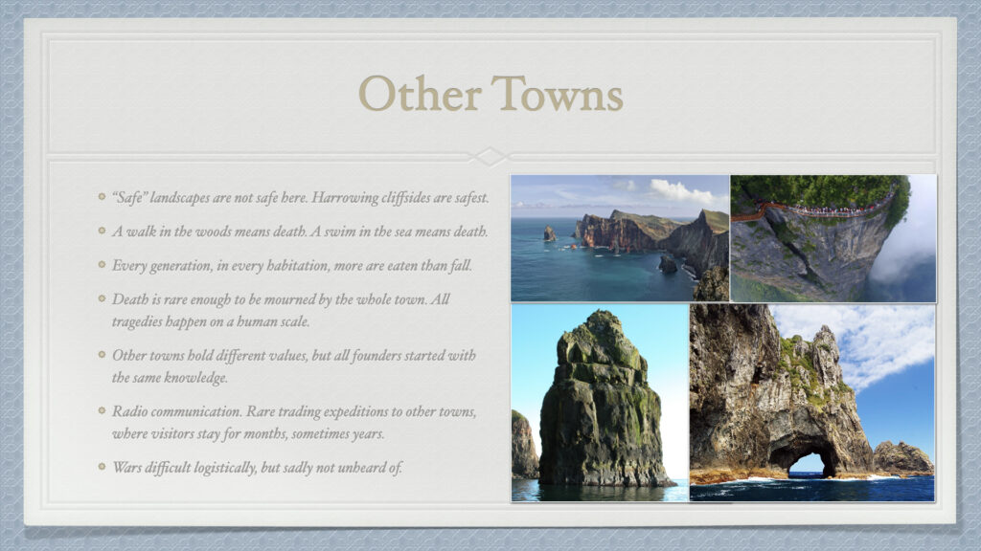The image size is (981, 551).
Task: Select 'Other towns hold different values' bullet
Action: 293,366
